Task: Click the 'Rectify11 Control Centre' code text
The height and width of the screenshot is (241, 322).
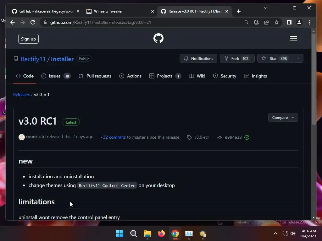Action: click(107, 185)
